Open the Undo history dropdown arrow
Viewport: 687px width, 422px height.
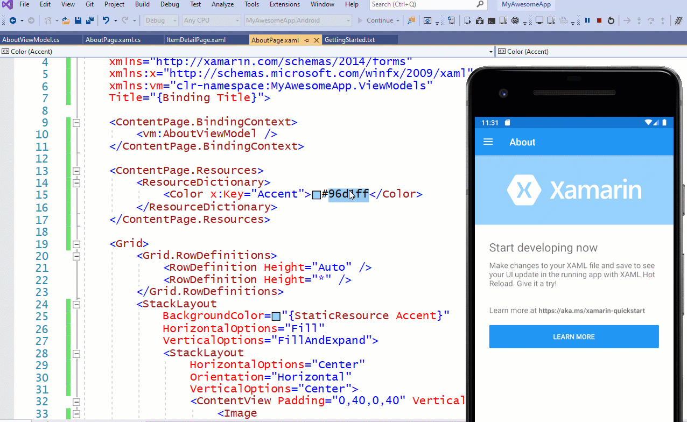pyautogui.click(x=115, y=20)
